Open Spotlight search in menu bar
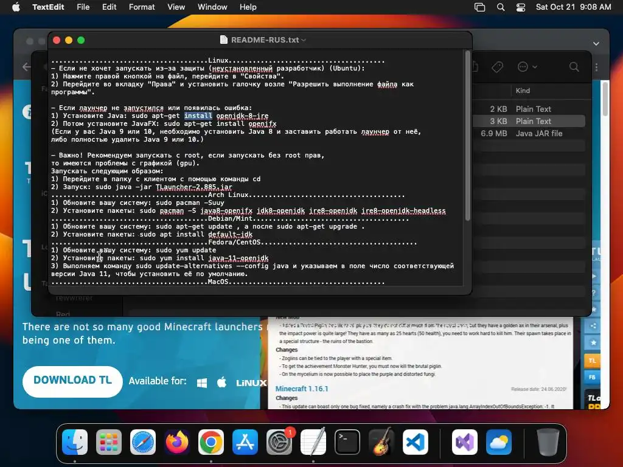Viewport: 623px width, 467px height. coord(501,7)
